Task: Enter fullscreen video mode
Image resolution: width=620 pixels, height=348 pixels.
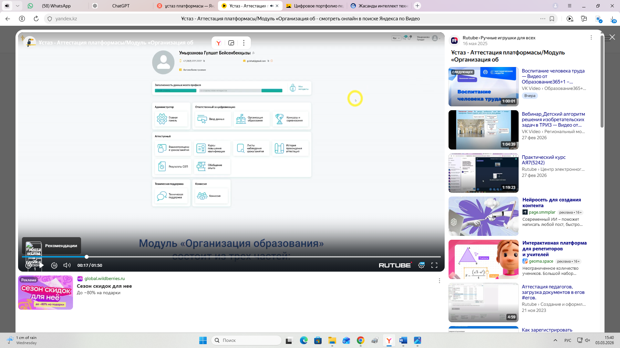Action: pyautogui.click(x=434, y=265)
